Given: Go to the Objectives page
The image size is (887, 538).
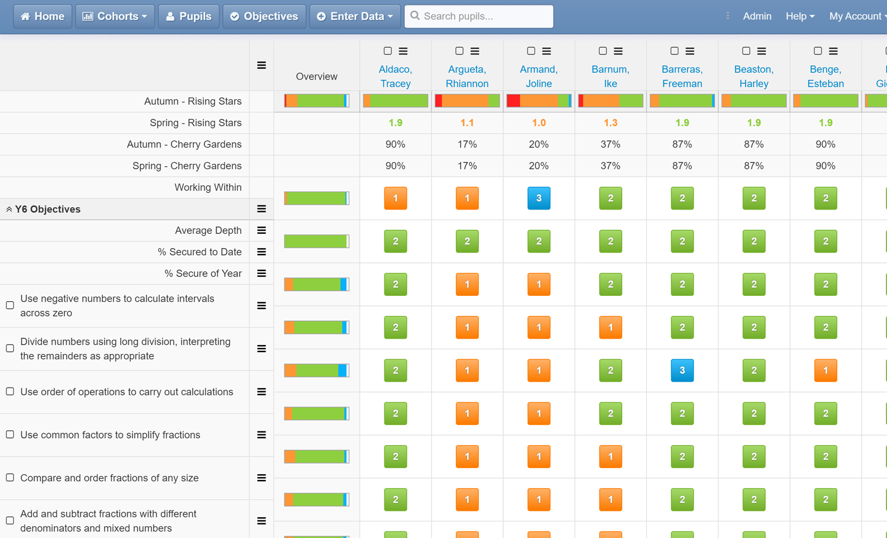Looking at the screenshot, I should [x=264, y=16].
